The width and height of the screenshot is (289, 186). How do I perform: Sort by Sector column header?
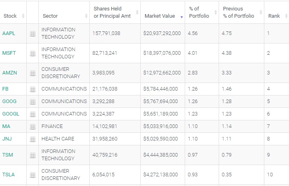click(x=50, y=16)
